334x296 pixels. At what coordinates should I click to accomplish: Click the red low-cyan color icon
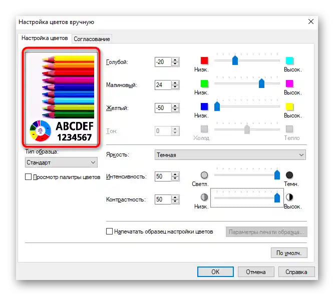click(204, 60)
